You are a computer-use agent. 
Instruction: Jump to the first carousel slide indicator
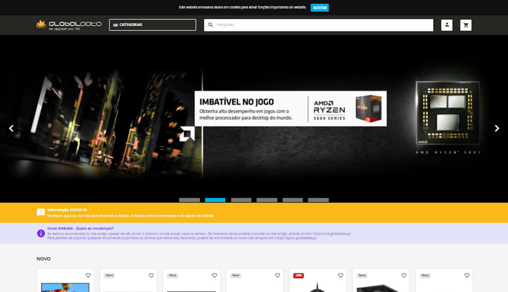click(x=190, y=200)
